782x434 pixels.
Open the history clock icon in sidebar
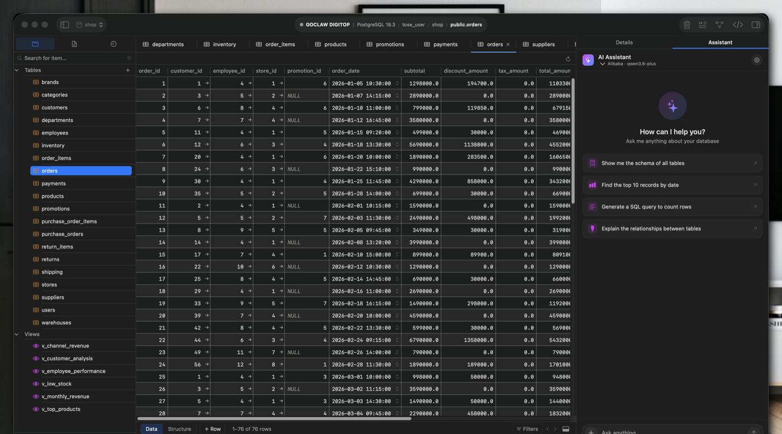click(113, 44)
